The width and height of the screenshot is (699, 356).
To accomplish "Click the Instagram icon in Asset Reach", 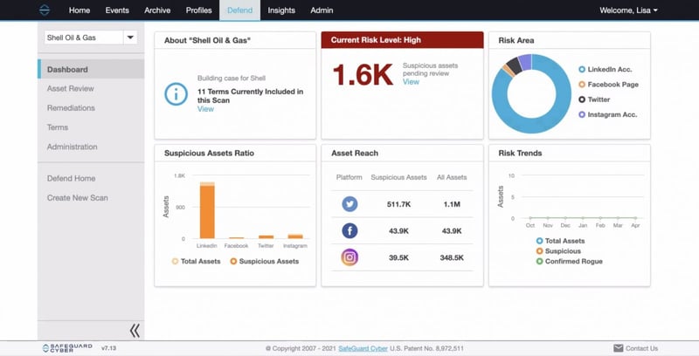I will 349,257.
